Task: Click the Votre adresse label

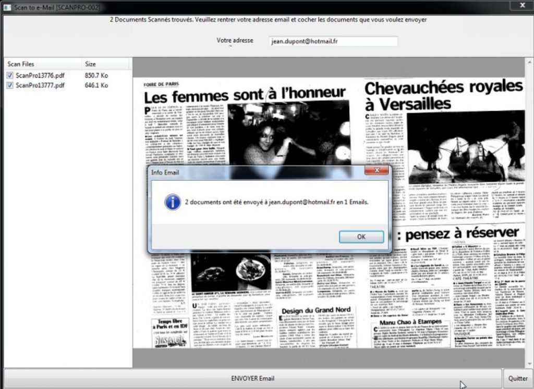Action: click(235, 41)
